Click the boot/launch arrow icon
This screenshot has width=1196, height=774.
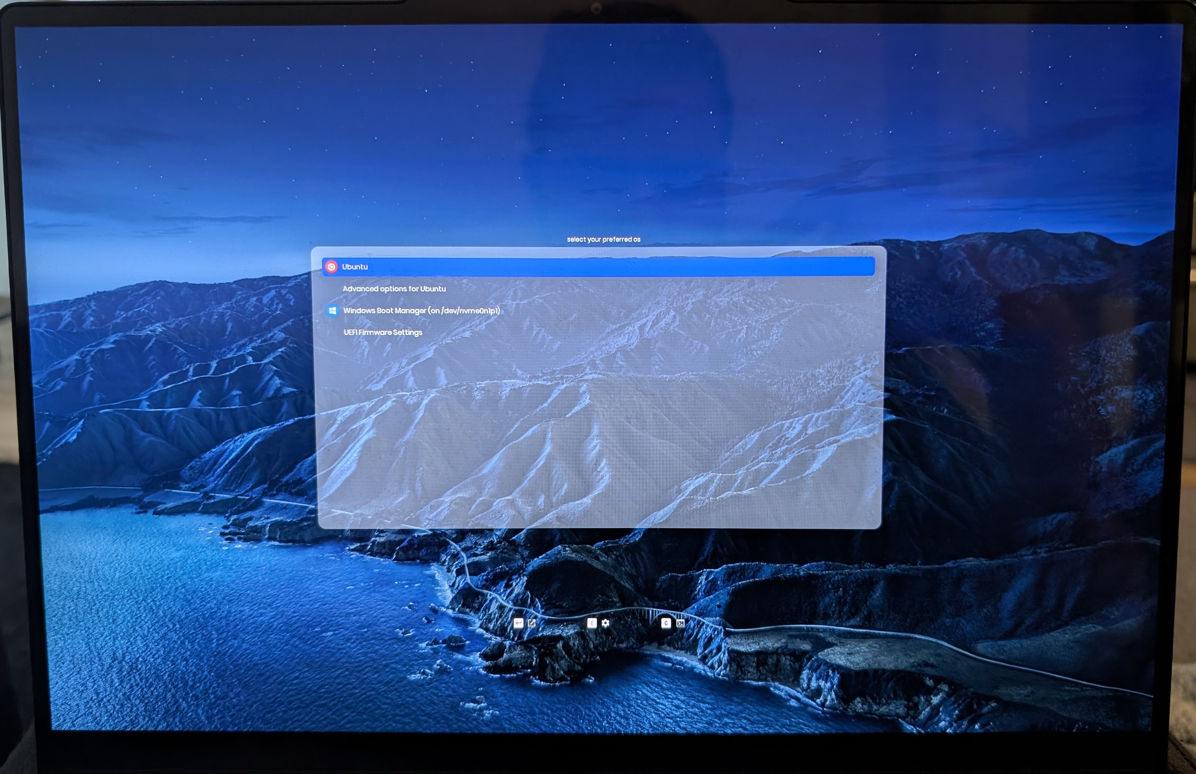point(532,623)
